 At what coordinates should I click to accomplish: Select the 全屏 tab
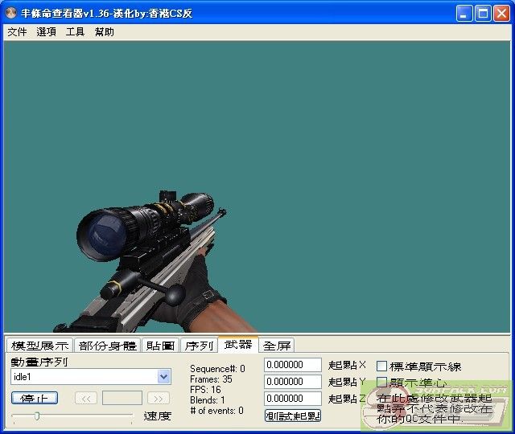tap(277, 346)
